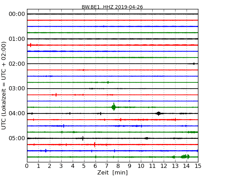
Task: Click the x-axis tick label 5
Action: point(84,166)
